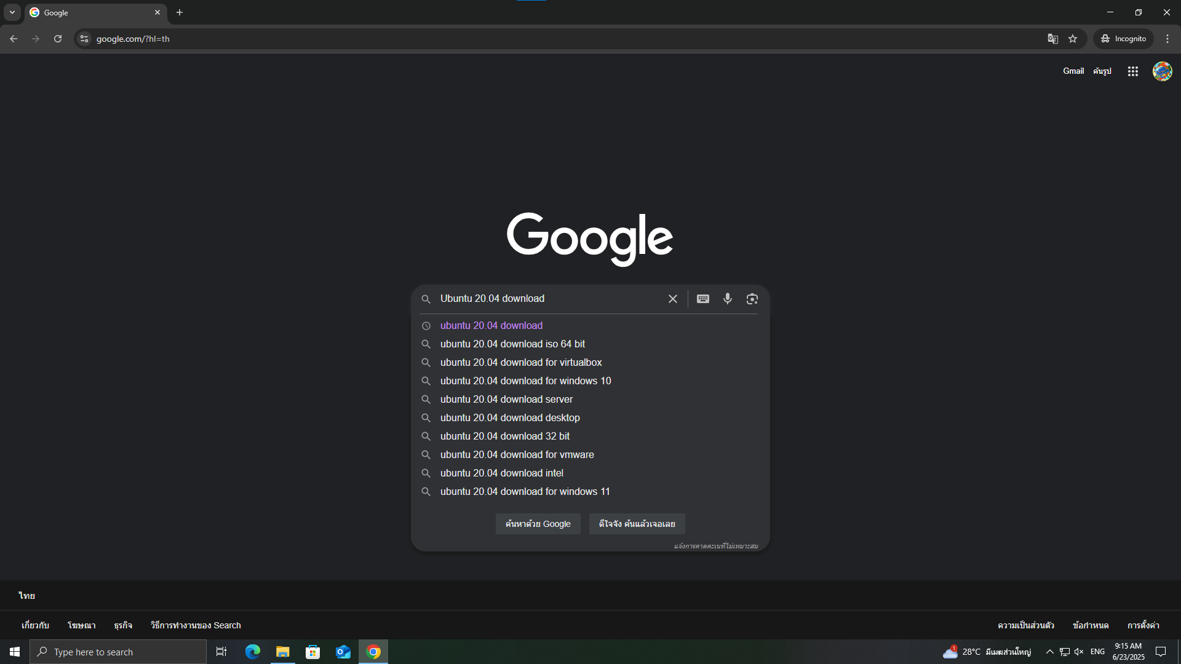Reload the current page
Image resolution: width=1181 pixels, height=664 pixels.
(x=58, y=39)
